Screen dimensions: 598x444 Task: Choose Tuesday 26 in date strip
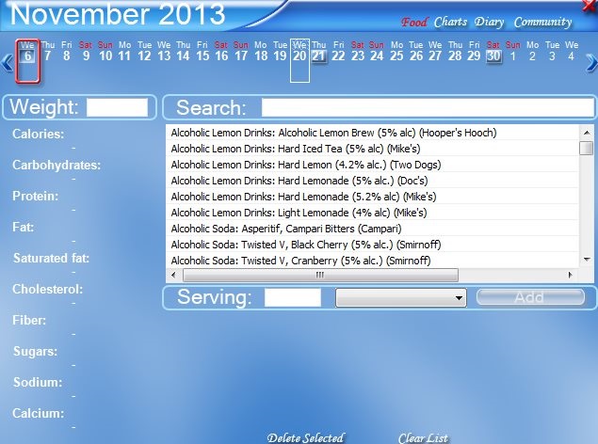tap(416, 52)
